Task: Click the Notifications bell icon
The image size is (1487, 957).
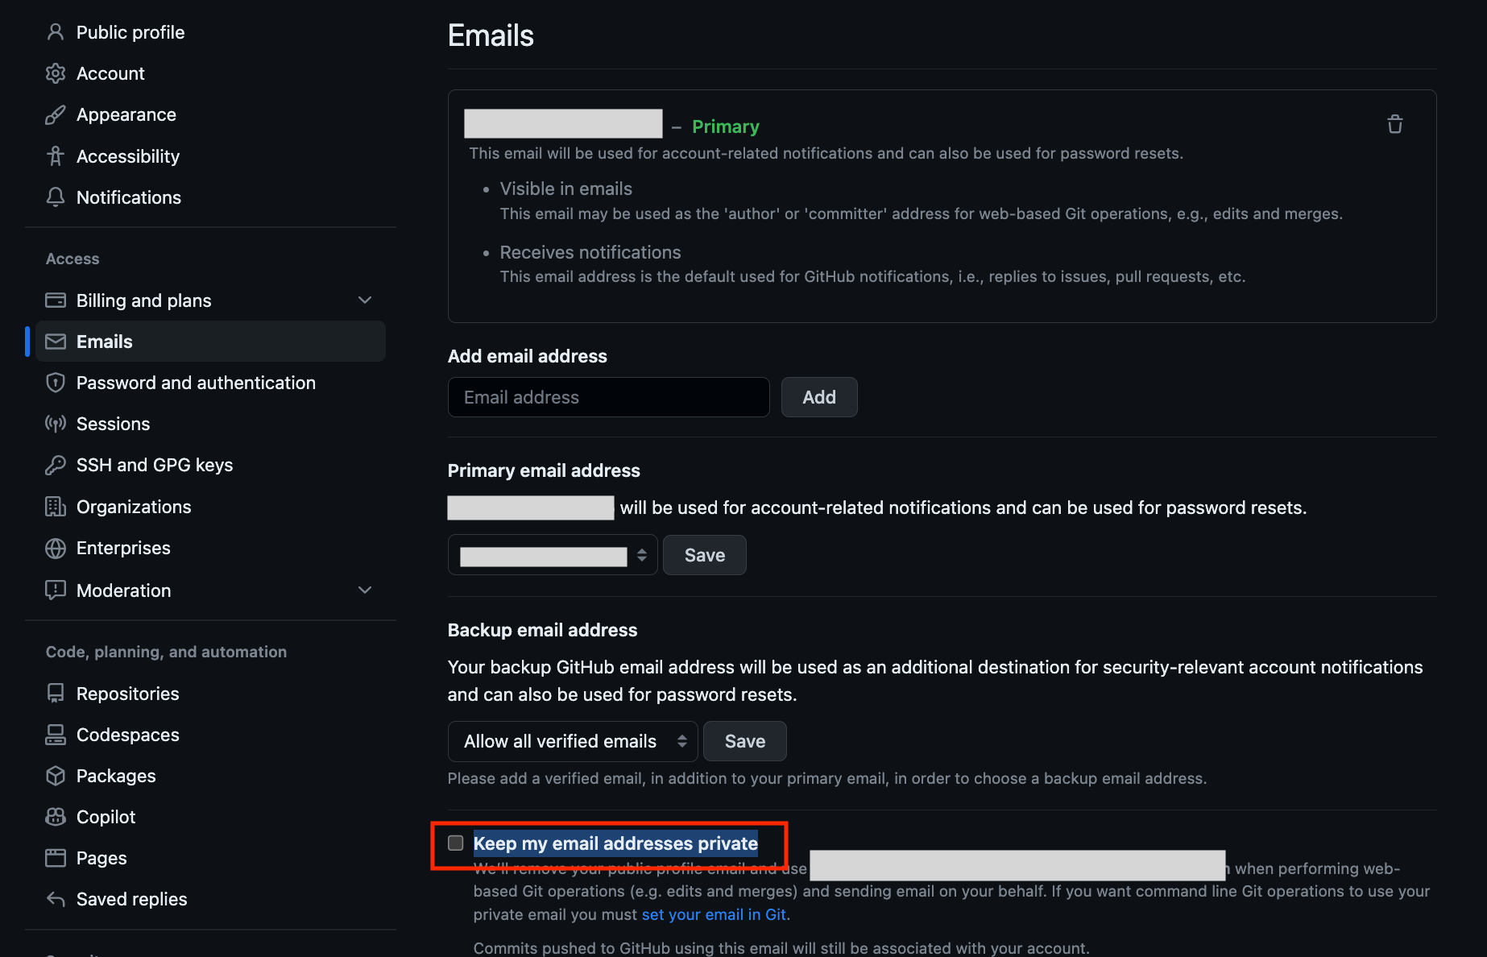Action: [56, 197]
